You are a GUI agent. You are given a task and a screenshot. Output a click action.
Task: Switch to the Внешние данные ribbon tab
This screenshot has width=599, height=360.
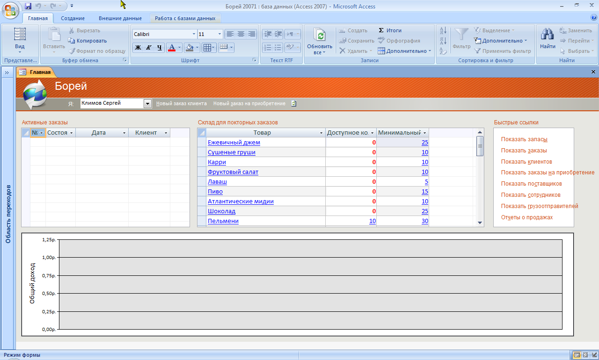click(120, 18)
